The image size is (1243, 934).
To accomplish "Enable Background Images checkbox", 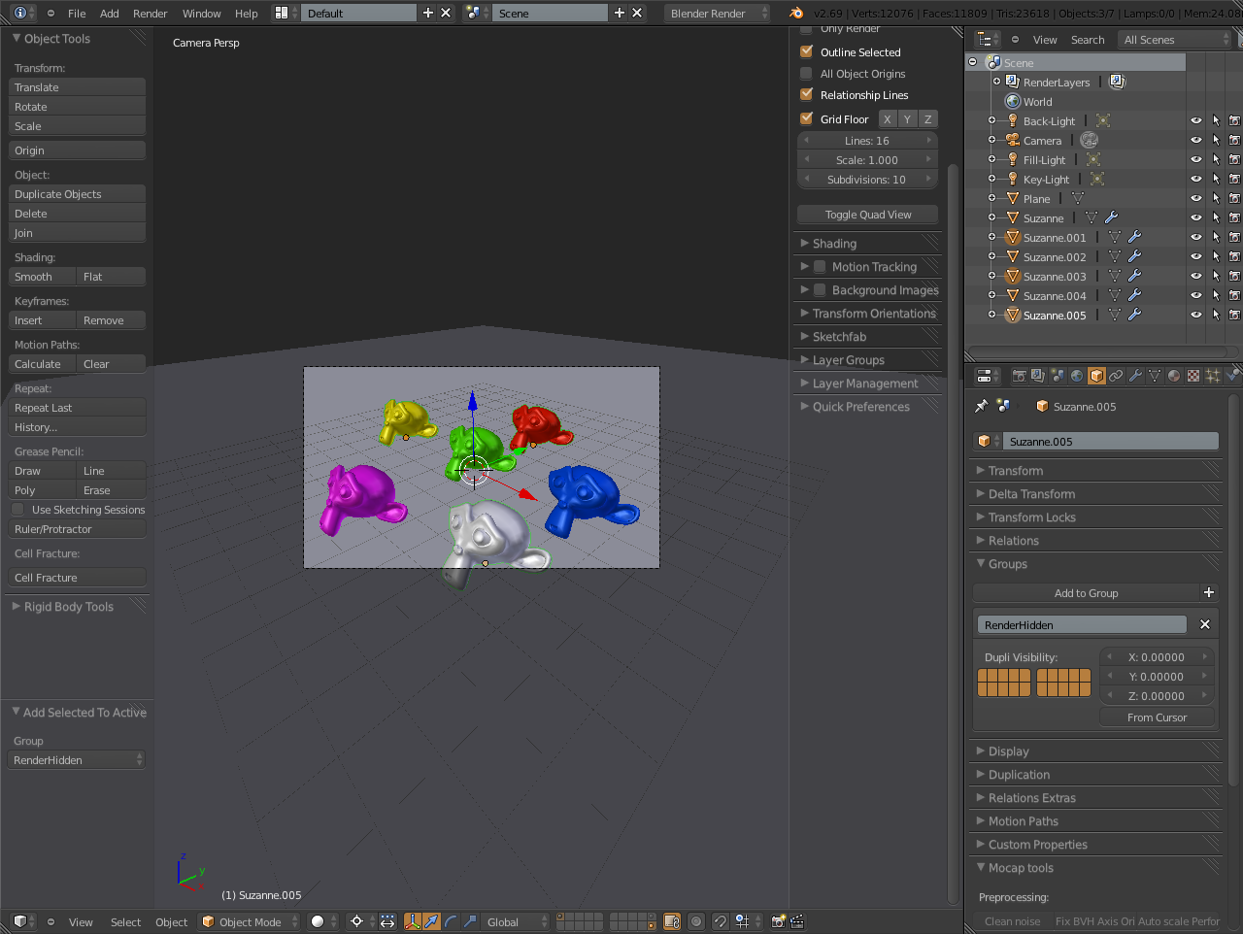I will pos(820,289).
